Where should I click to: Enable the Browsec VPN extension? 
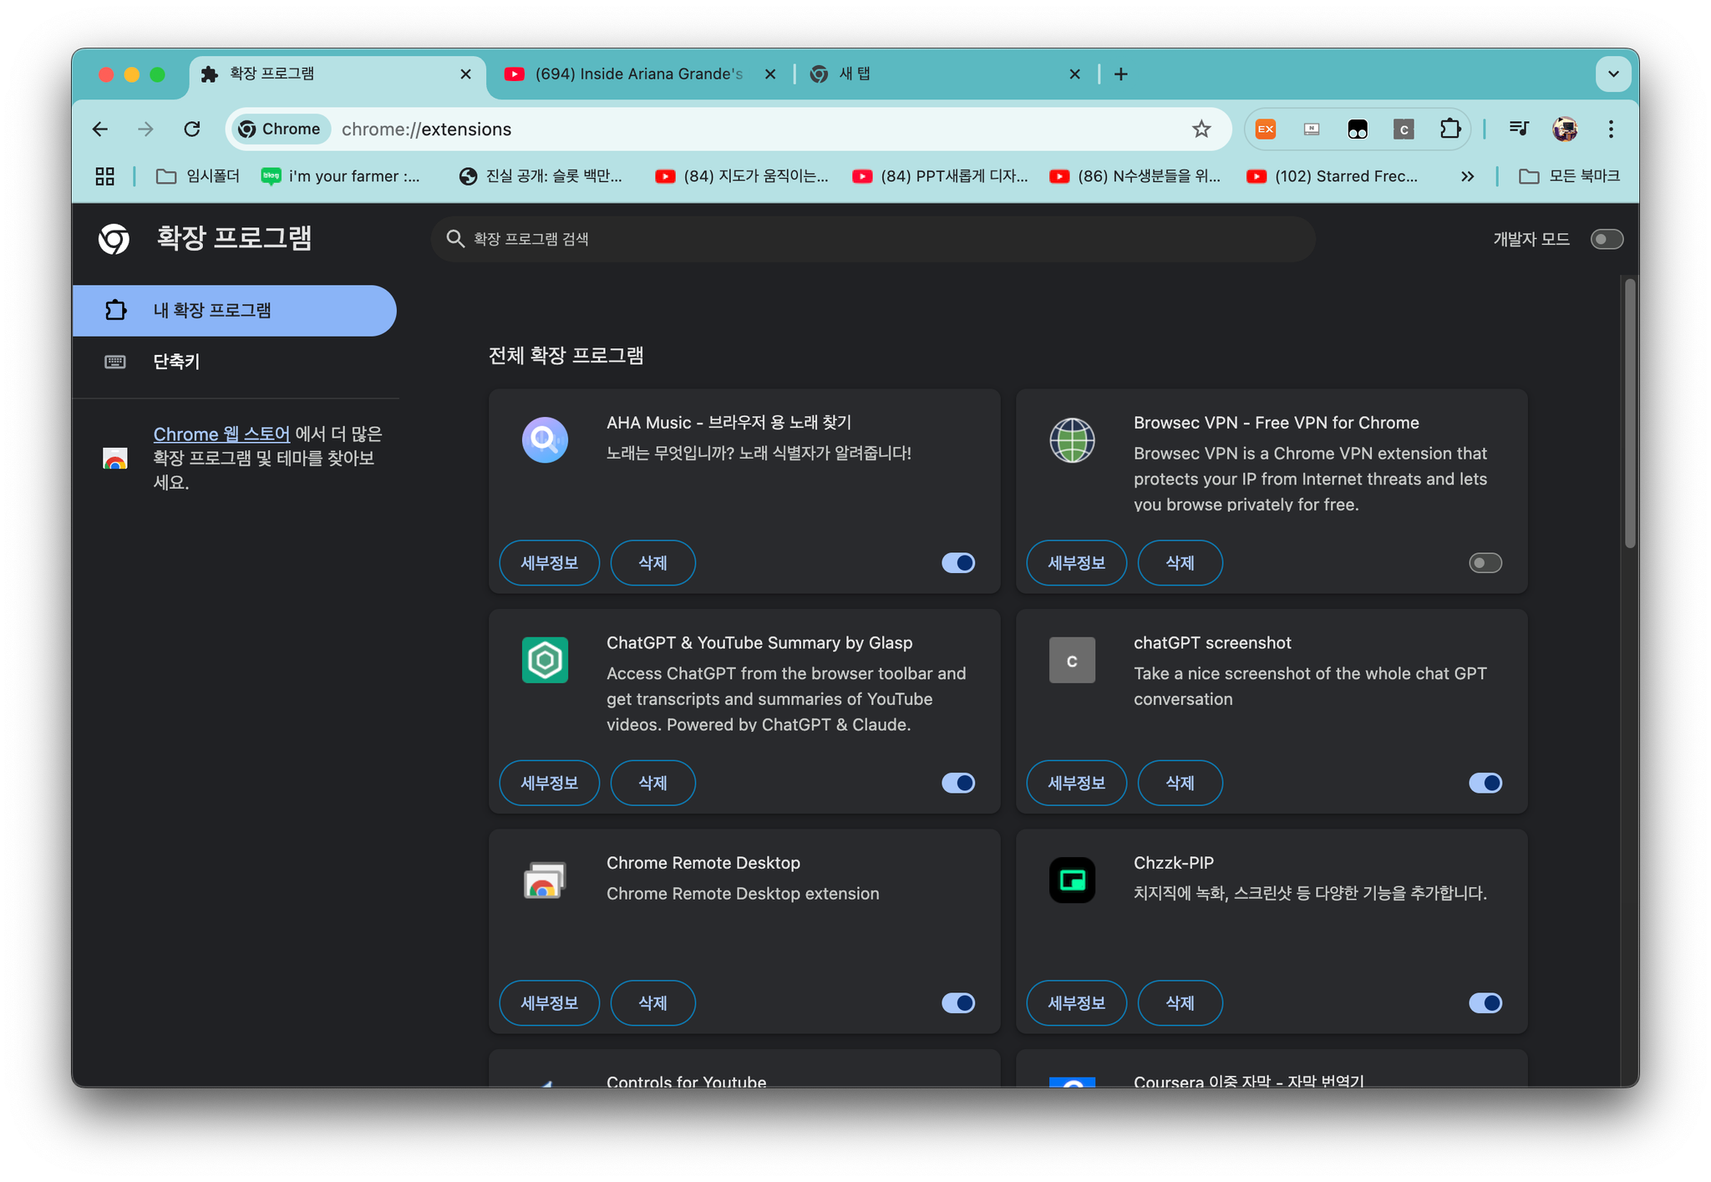pyautogui.click(x=1485, y=563)
